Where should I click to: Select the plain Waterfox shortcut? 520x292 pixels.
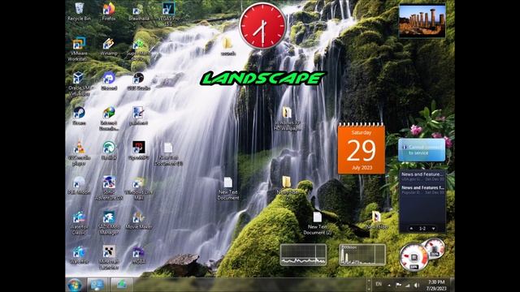(x=79, y=255)
